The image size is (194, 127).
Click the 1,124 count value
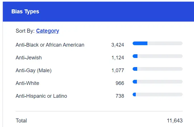(x=118, y=58)
